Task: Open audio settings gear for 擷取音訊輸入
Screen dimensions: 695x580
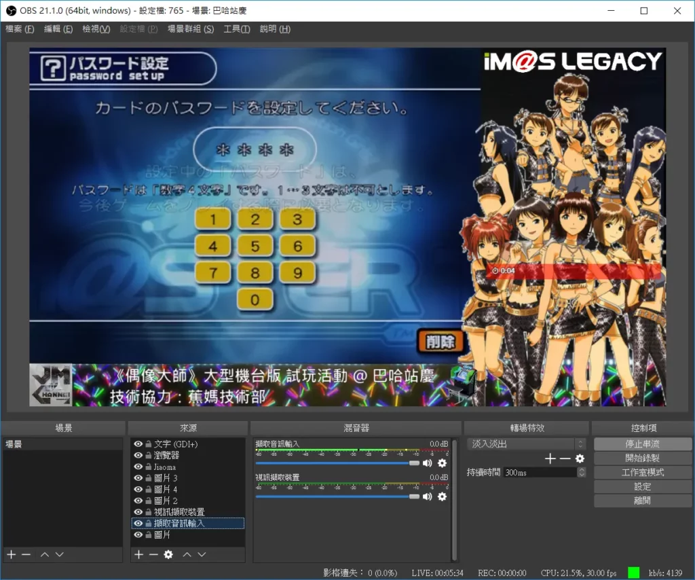Action: 442,463
